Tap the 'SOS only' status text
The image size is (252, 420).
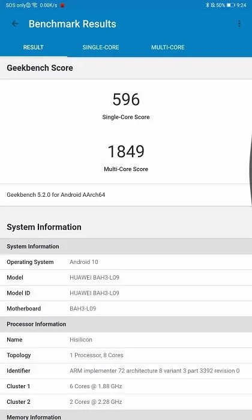pyautogui.click(x=16, y=5)
